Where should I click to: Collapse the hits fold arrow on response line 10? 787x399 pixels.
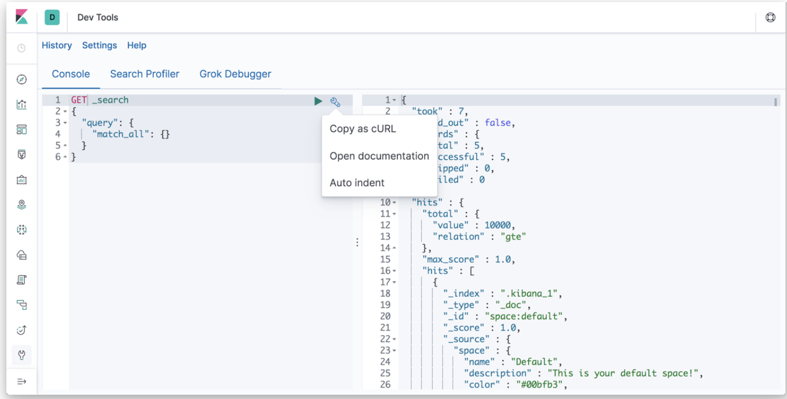[395, 203]
